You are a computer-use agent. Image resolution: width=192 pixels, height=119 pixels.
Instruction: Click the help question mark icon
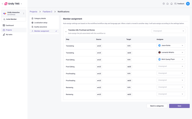164,4
